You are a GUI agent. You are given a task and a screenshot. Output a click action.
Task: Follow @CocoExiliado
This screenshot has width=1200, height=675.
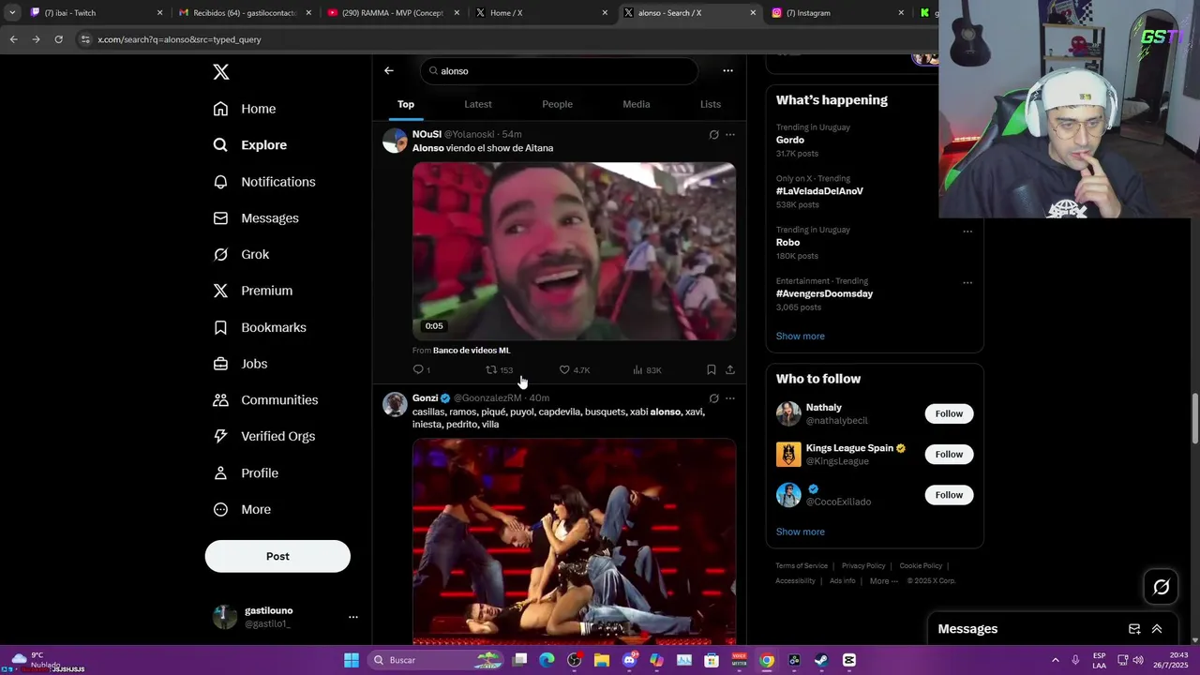click(949, 495)
